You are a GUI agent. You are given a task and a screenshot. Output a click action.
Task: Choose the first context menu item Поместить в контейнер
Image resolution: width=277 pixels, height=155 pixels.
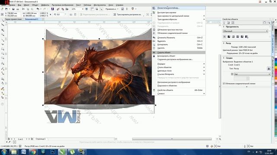click(179, 8)
